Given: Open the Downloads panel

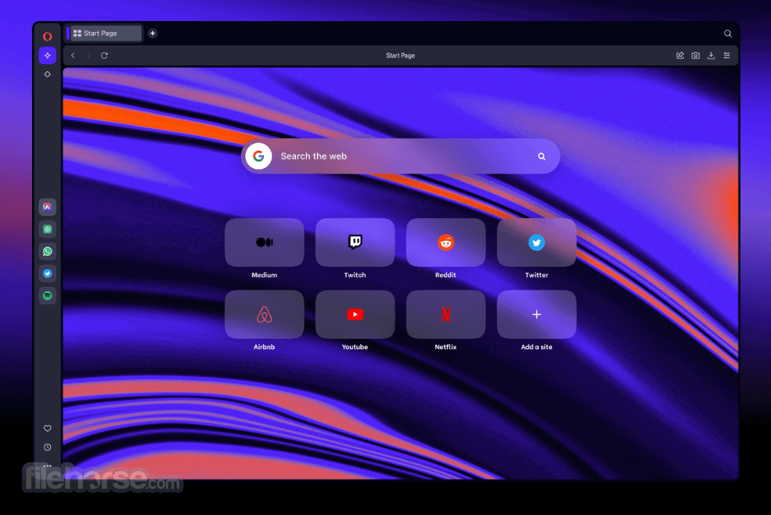Looking at the screenshot, I should [711, 55].
